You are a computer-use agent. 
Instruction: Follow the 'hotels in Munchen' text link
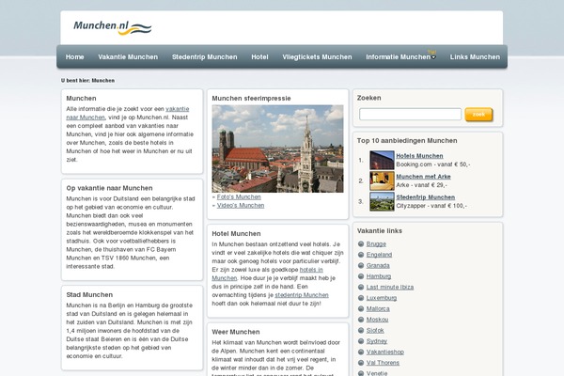pyautogui.click(x=267, y=274)
